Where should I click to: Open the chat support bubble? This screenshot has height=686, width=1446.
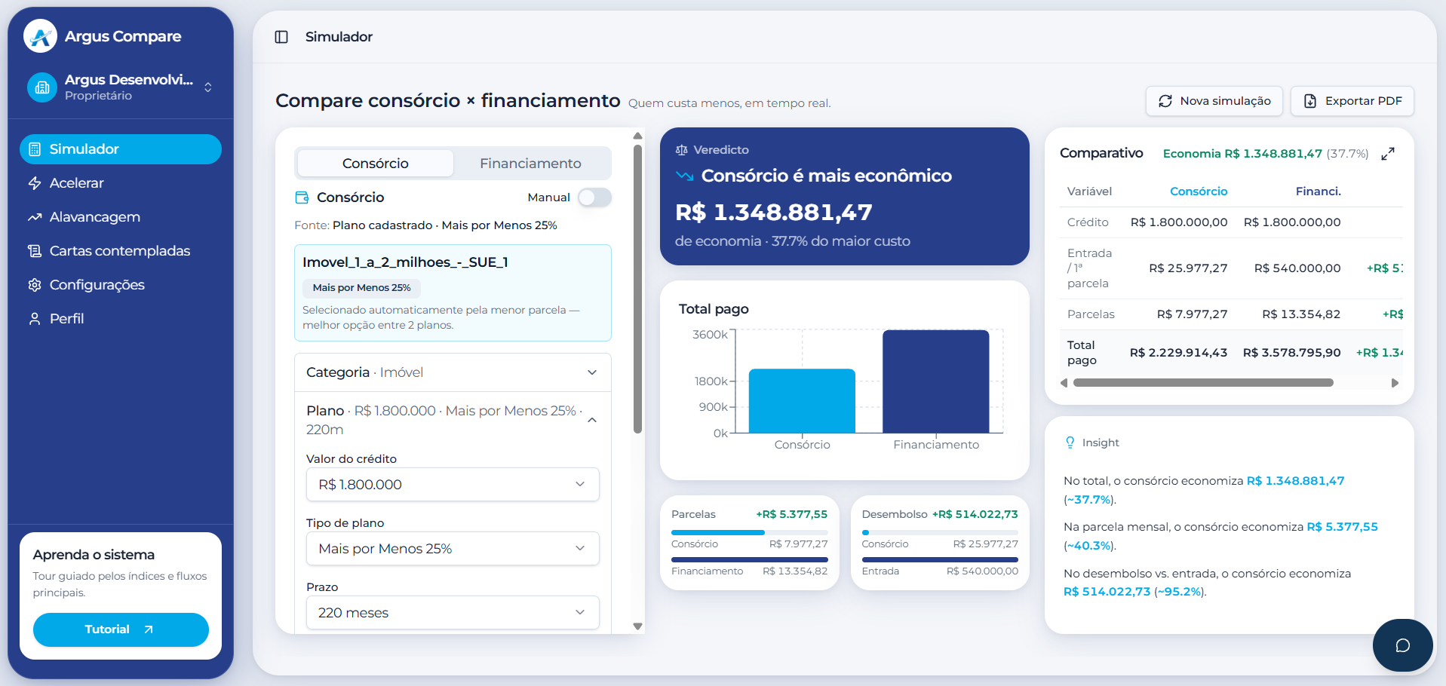(x=1402, y=645)
